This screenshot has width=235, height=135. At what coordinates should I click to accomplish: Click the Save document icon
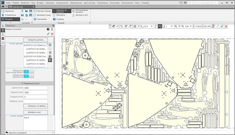(x=31, y=11)
